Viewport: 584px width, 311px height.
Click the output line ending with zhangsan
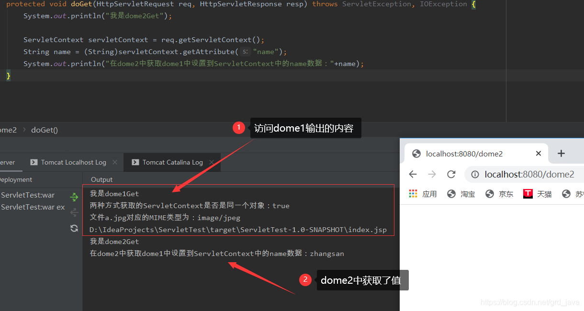pyautogui.click(x=217, y=254)
